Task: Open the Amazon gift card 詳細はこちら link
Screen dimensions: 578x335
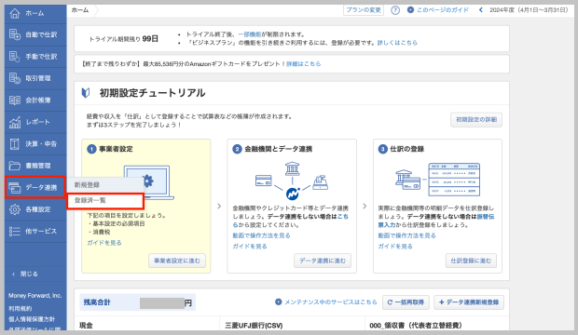Action: pos(303,63)
